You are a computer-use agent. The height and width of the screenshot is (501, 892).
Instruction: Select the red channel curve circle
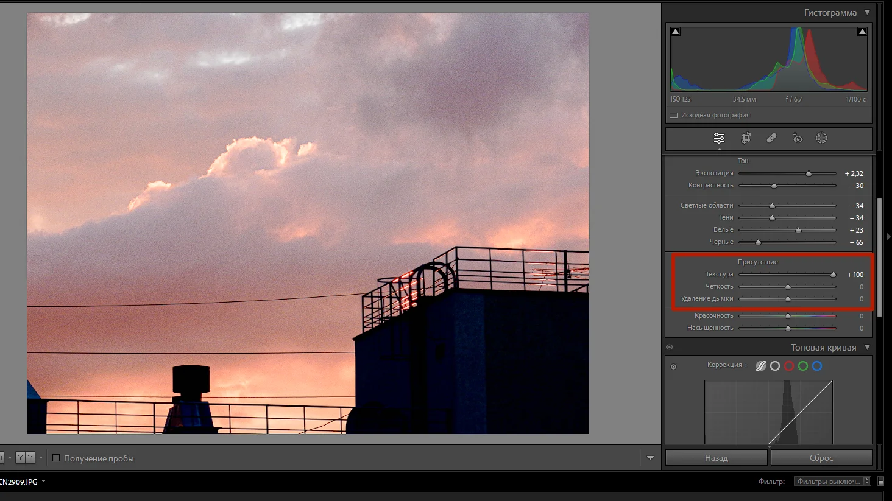(789, 366)
